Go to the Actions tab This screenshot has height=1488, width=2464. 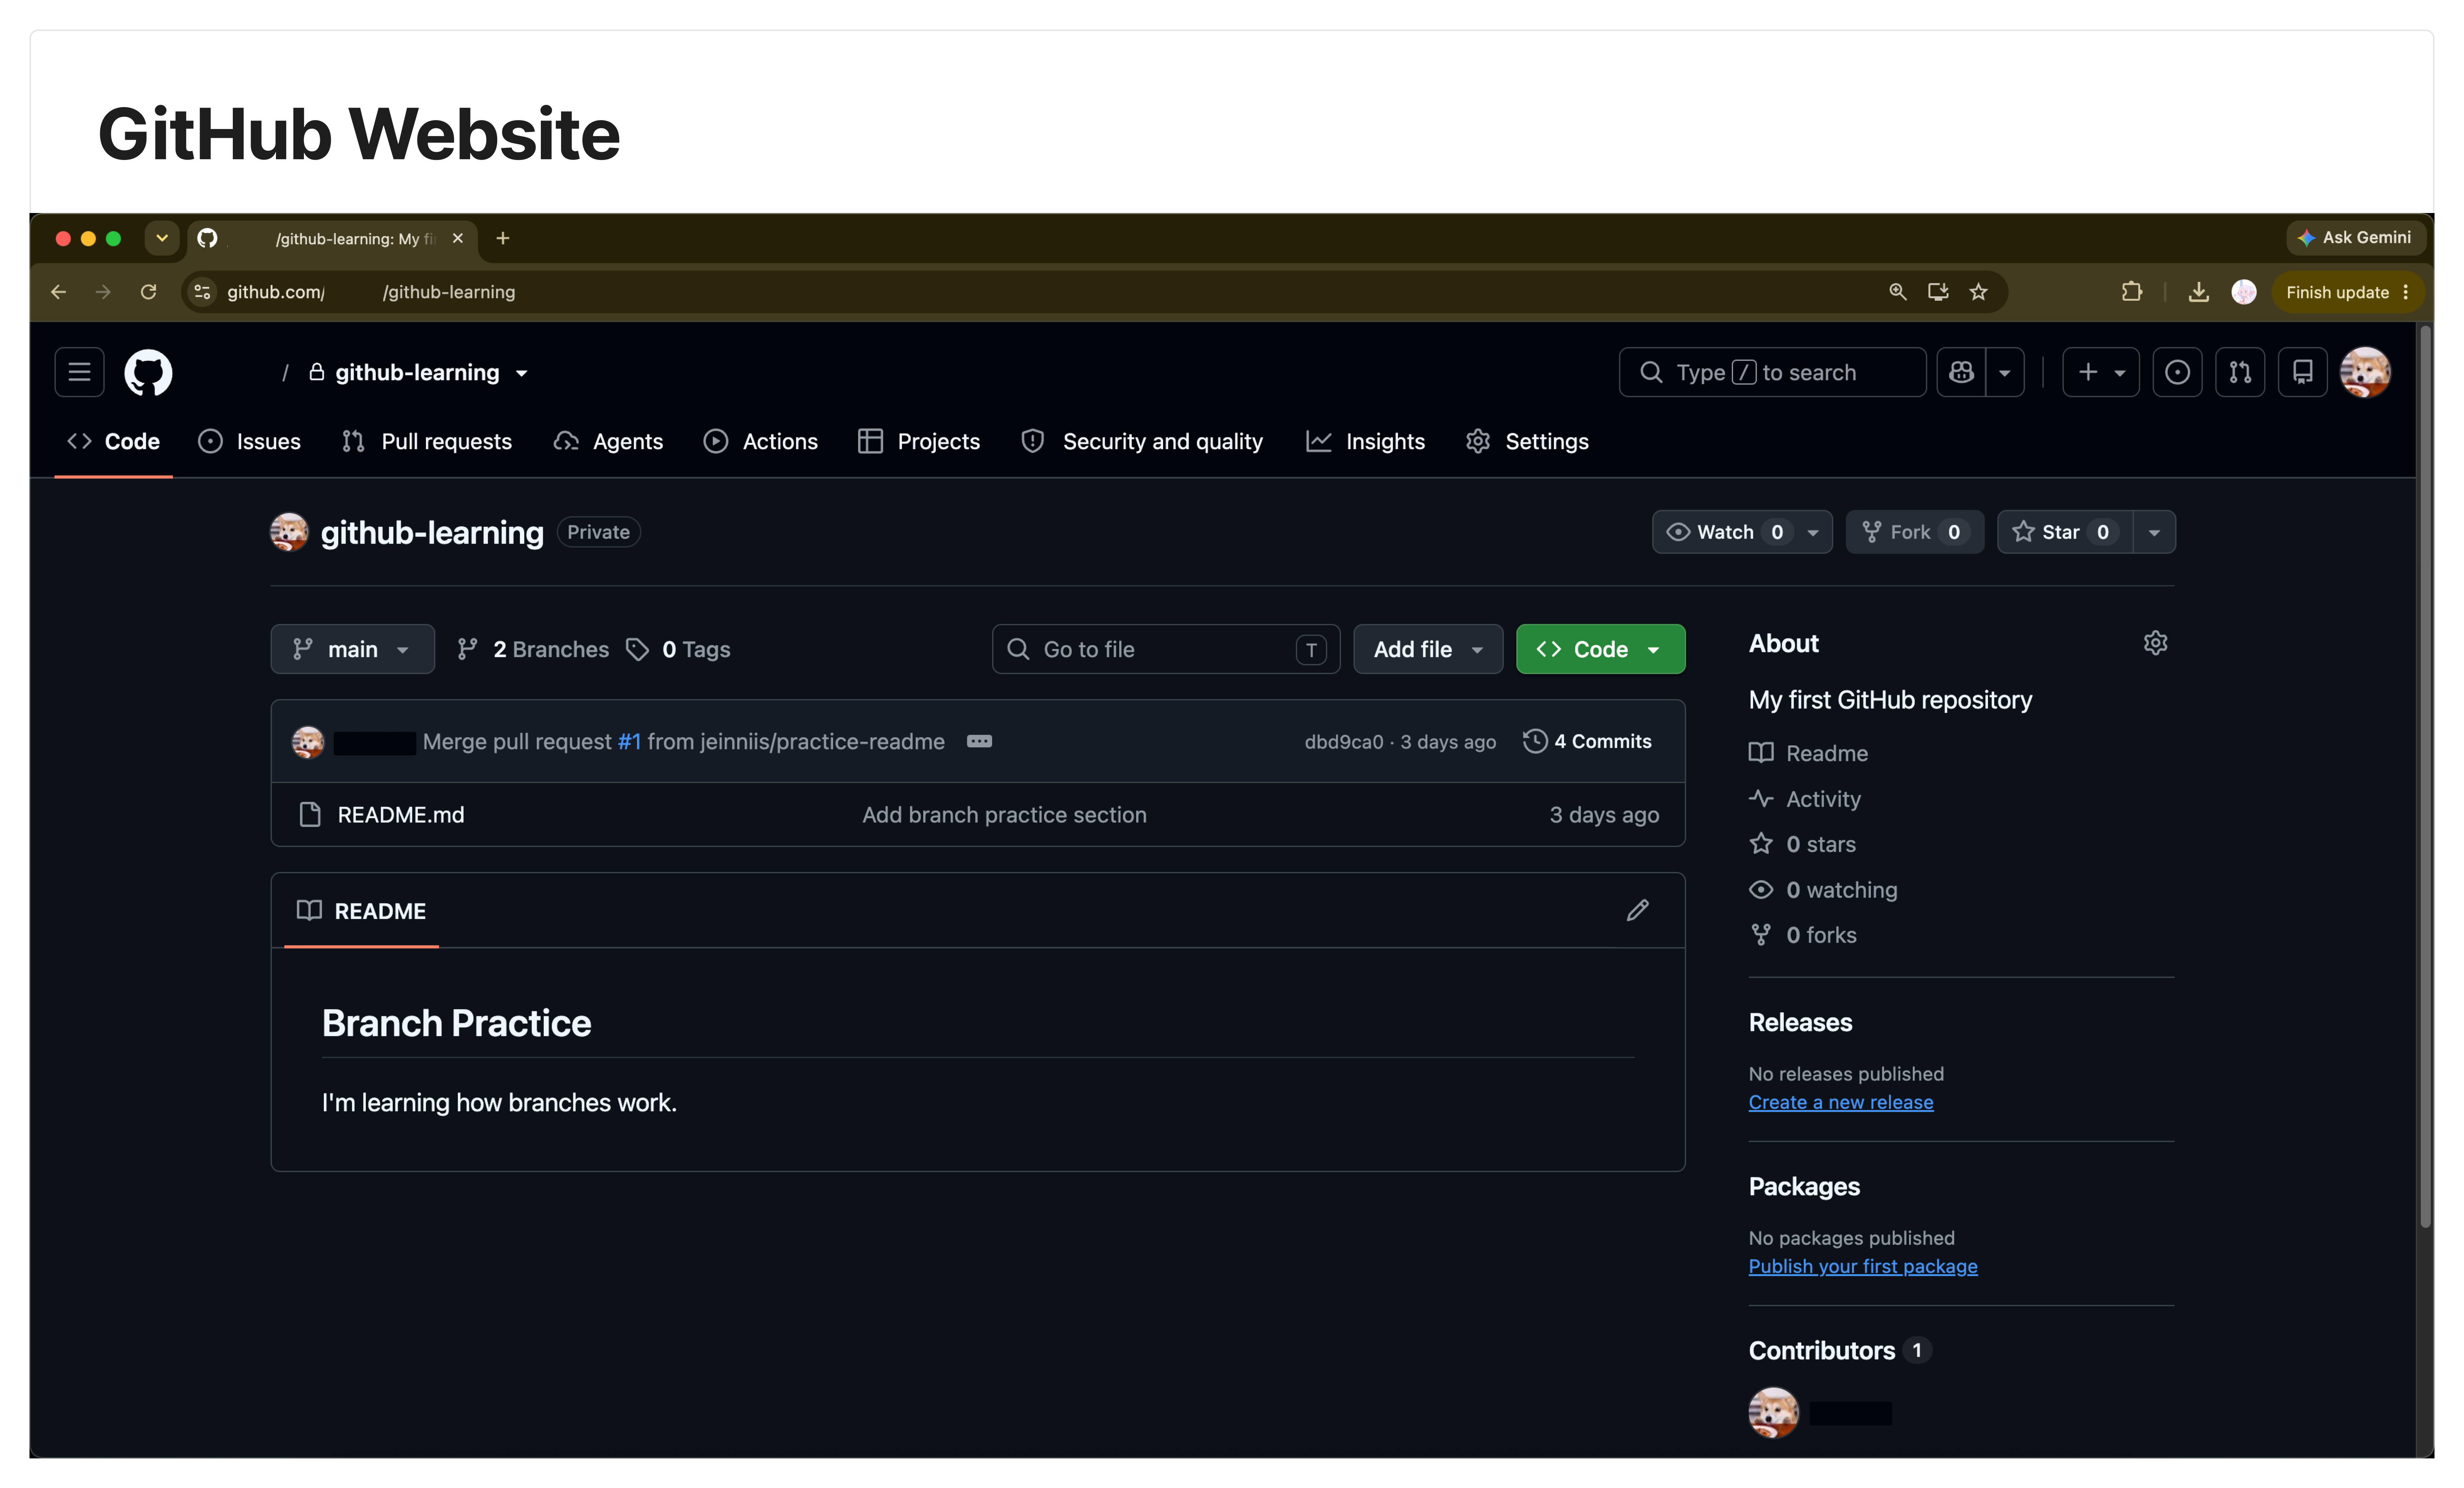click(761, 441)
